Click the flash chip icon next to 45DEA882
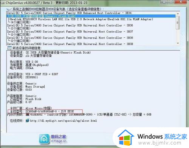The width and height of the screenshot is (189, 148). (28, 114)
